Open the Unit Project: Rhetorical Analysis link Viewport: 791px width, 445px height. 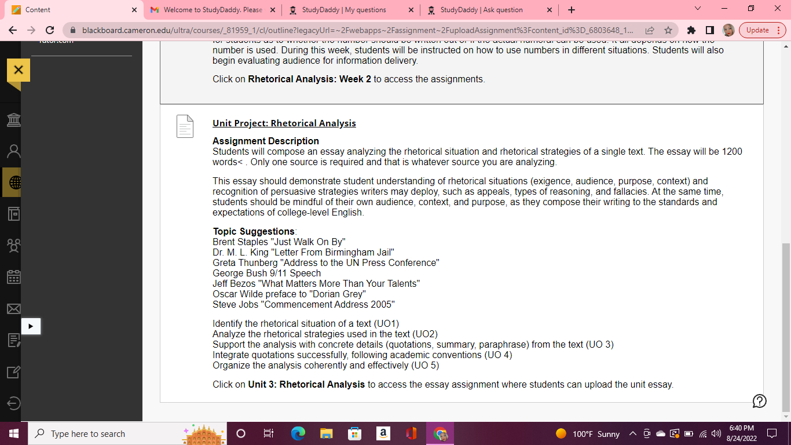[x=284, y=123]
